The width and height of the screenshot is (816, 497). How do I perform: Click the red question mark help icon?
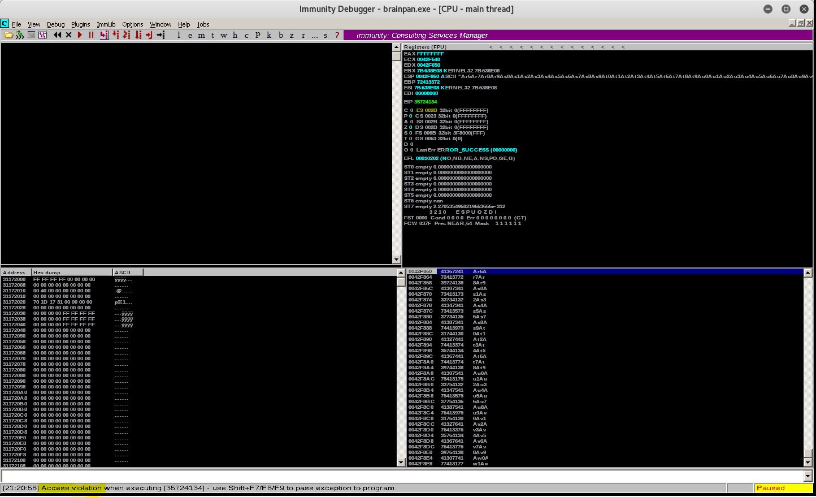tap(337, 35)
